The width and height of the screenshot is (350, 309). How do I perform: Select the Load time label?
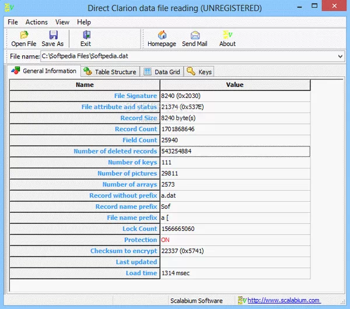[141, 273]
